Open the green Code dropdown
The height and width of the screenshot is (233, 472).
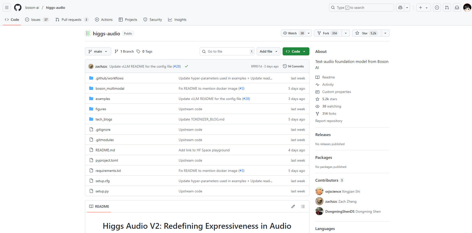(296, 51)
